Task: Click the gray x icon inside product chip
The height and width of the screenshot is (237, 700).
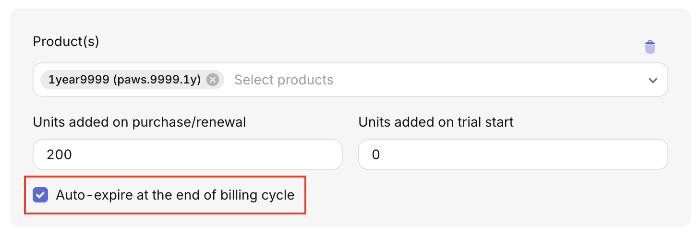Action: (x=213, y=80)
